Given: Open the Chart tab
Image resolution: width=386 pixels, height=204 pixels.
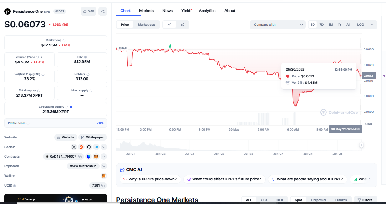Looking at the screenshot, I should click(126, 11).
